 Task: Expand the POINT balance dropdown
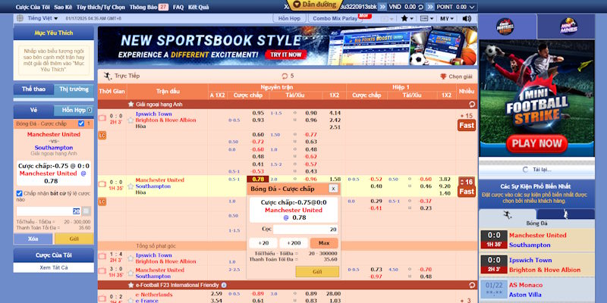pyautogui.click(x=472, y=5)
